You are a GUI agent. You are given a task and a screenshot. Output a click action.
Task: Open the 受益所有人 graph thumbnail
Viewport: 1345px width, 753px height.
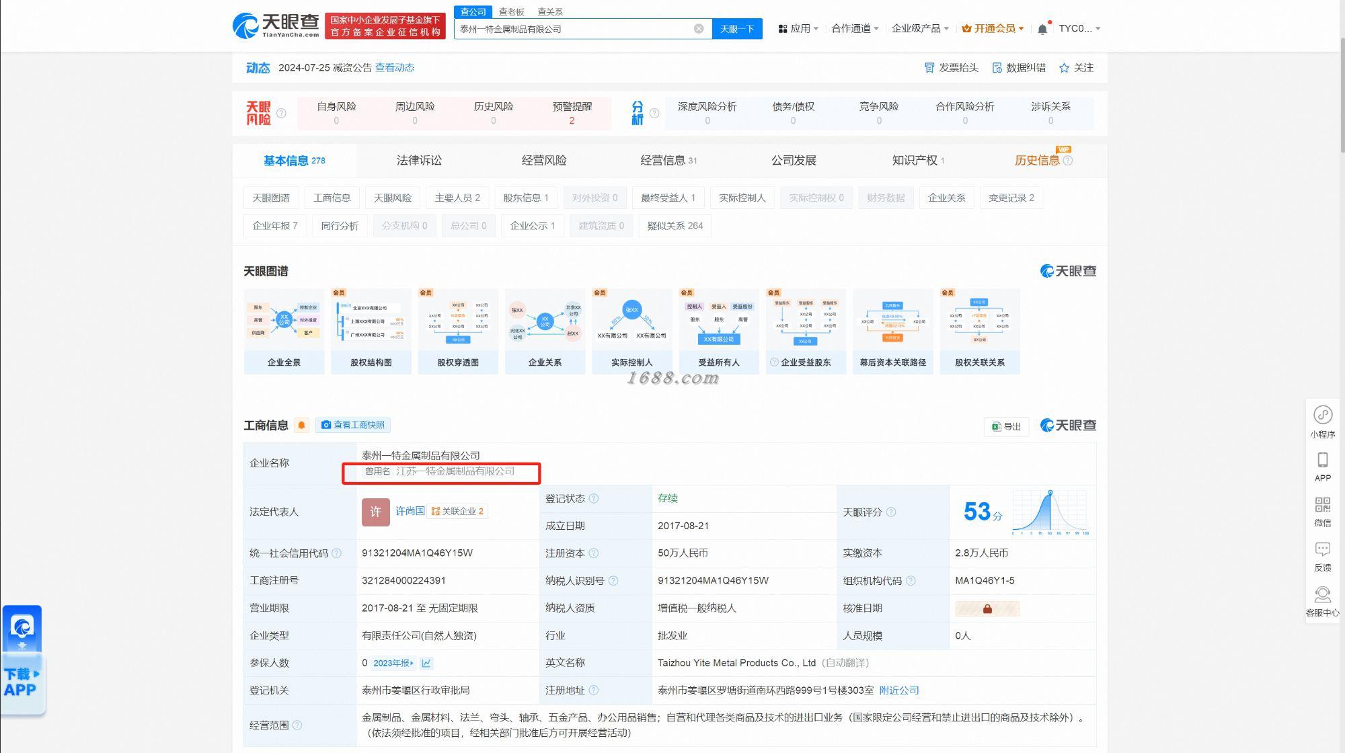coord(718,331)
